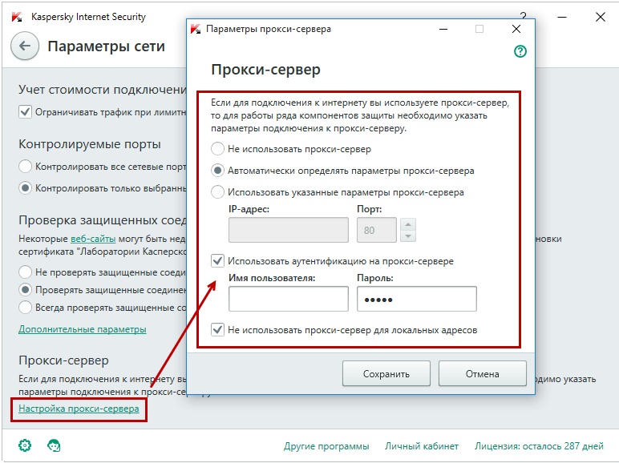This screenshot has height=463, width=619.
Task: Click the 'Параметры сети' page title
Action: coord(106,46)
